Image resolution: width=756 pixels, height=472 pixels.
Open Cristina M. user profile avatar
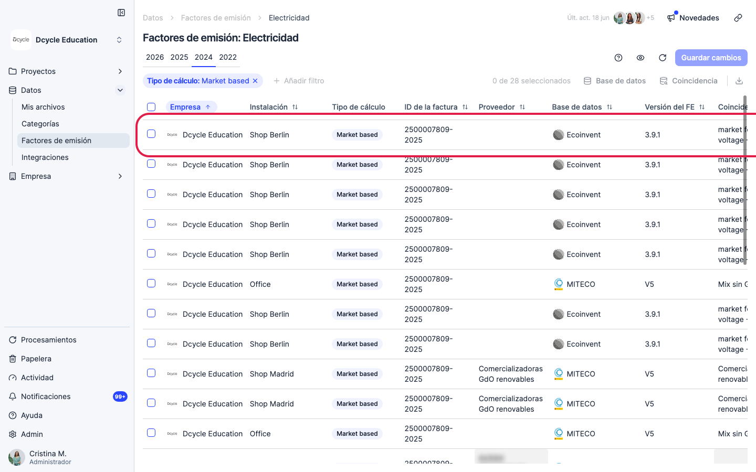17,457
